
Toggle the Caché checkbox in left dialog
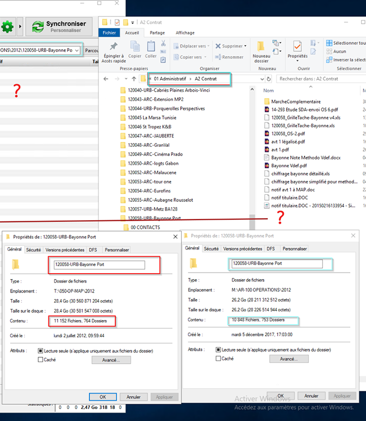pyautogui.click(x=40, y=359)
